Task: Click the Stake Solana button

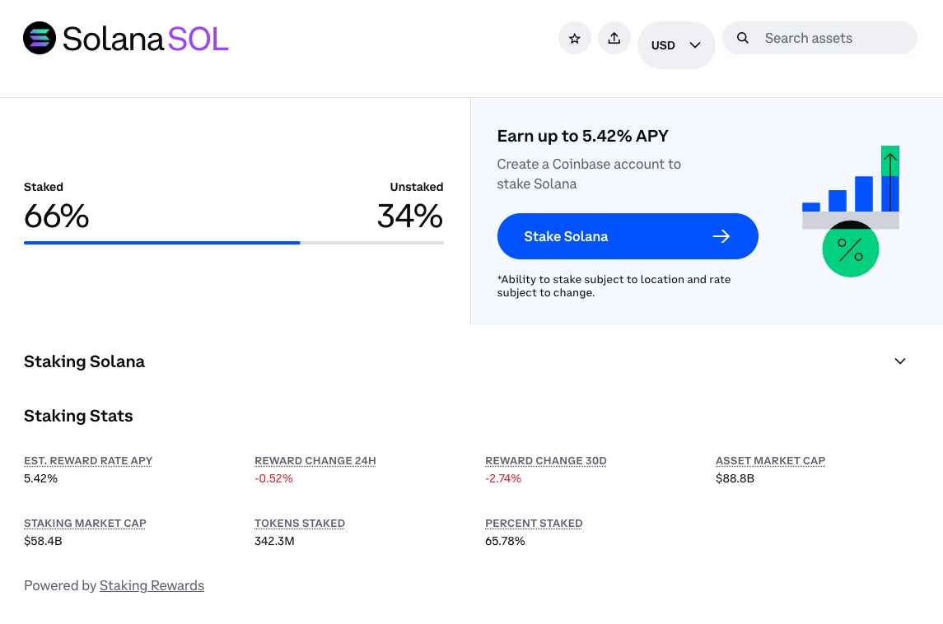Action: pos(628,236)
